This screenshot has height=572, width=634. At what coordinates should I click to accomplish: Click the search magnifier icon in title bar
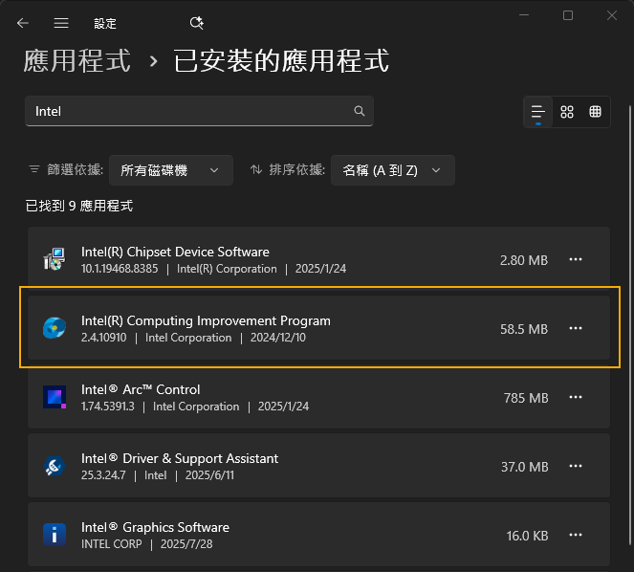[197, 23]
